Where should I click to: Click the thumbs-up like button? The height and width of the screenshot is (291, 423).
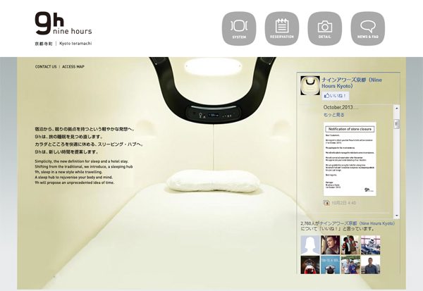[336, 96]
